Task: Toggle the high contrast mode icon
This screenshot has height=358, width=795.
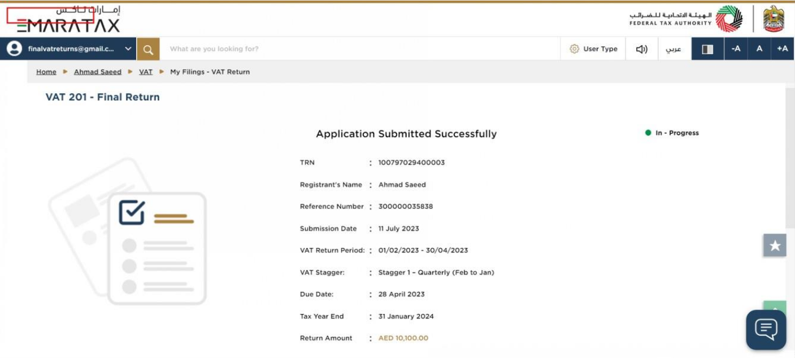Action: pyautogui.click(x=707, y=49)
